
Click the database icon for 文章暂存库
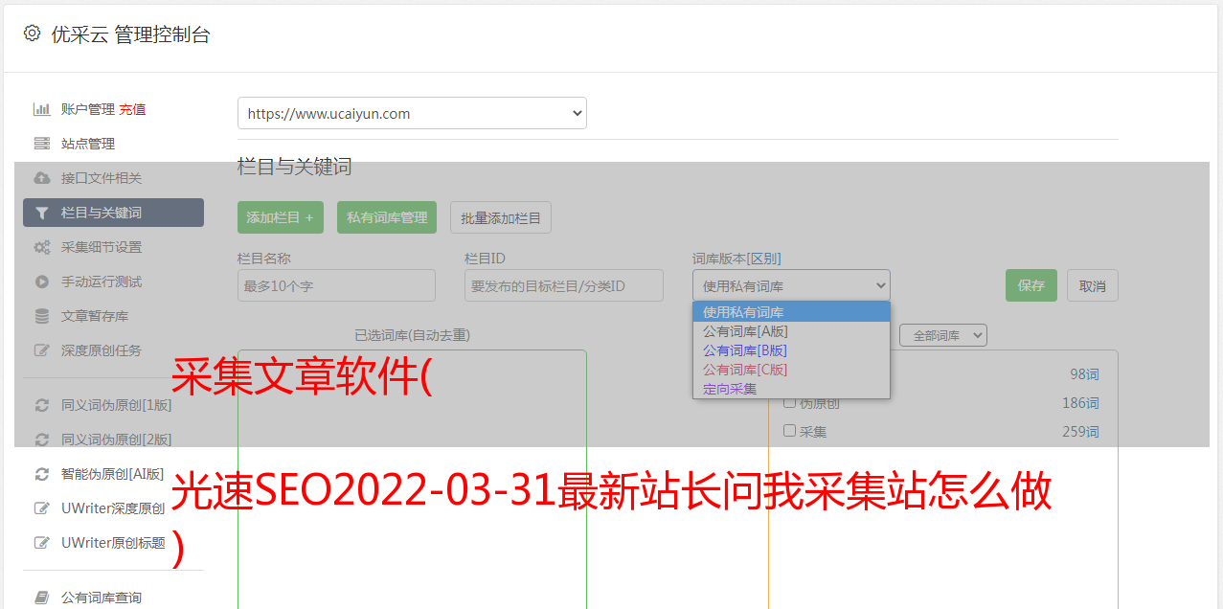42,316
